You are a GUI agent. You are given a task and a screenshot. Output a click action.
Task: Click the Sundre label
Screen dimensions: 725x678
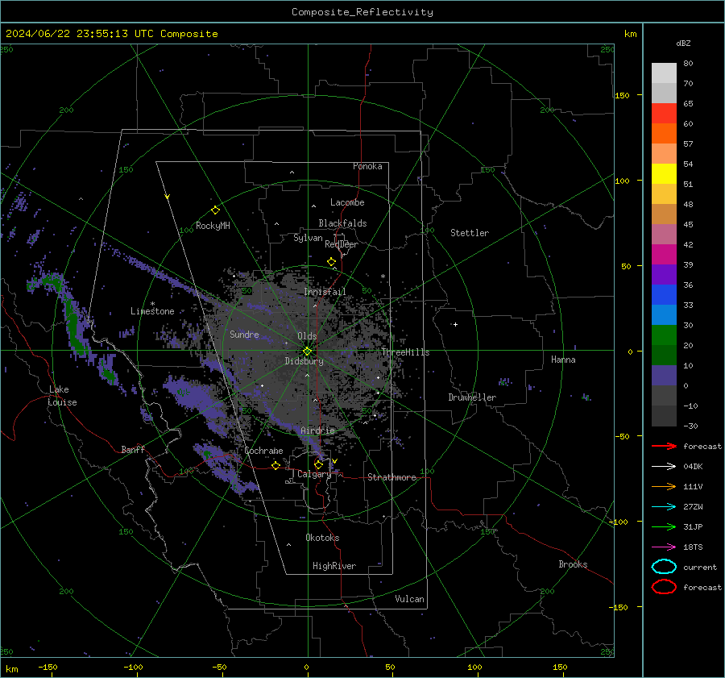tap(244, 334)
